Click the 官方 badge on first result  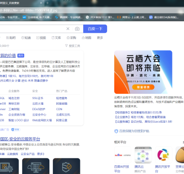click(x=21, y=56)
